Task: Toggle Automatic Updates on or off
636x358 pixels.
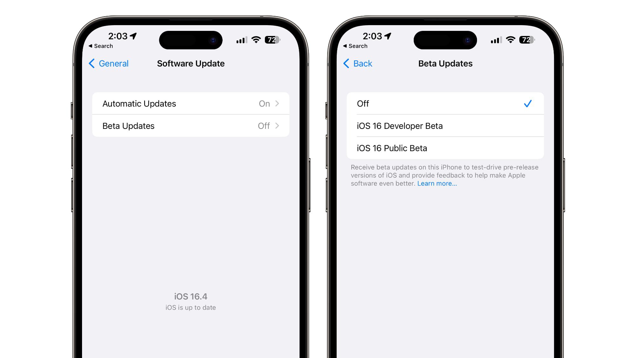Action: [190, 103]
